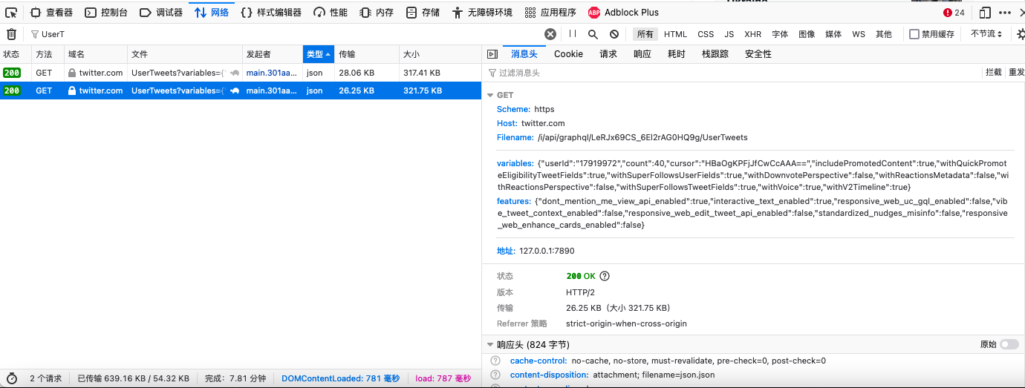Image resolution: width=1025 pixels, height=388 pixels.
Task: Clear the network log with trash icon
Action: (11, 34)
